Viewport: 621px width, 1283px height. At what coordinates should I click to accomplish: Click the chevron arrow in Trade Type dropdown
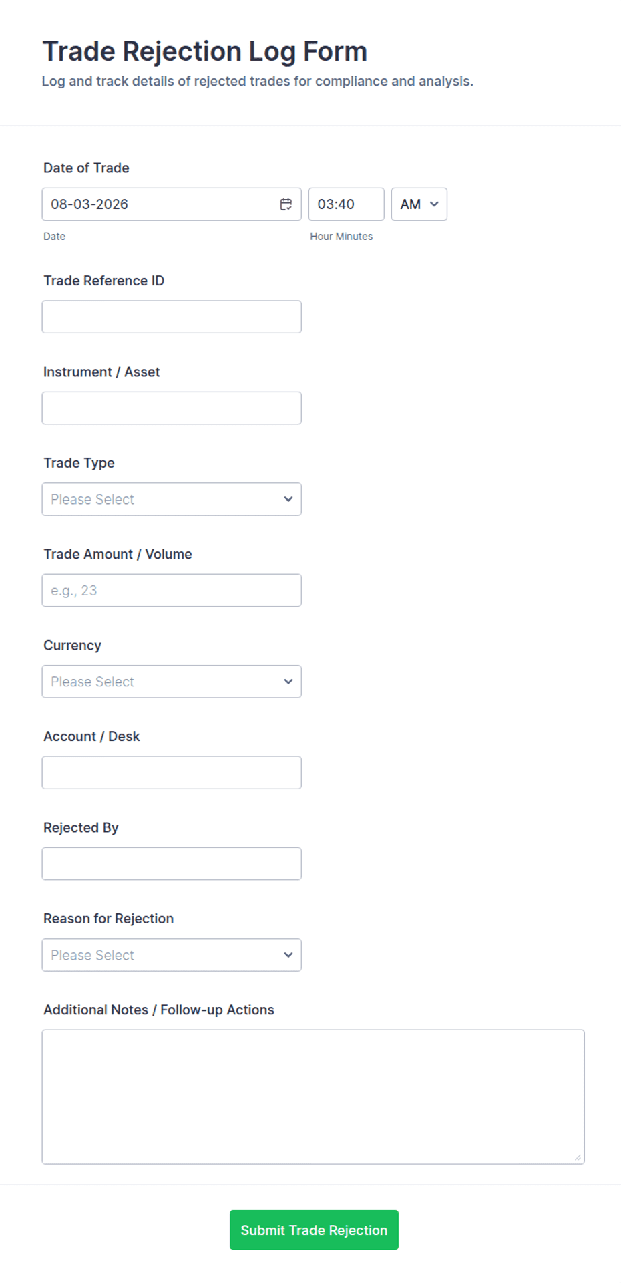coord(288,499)
